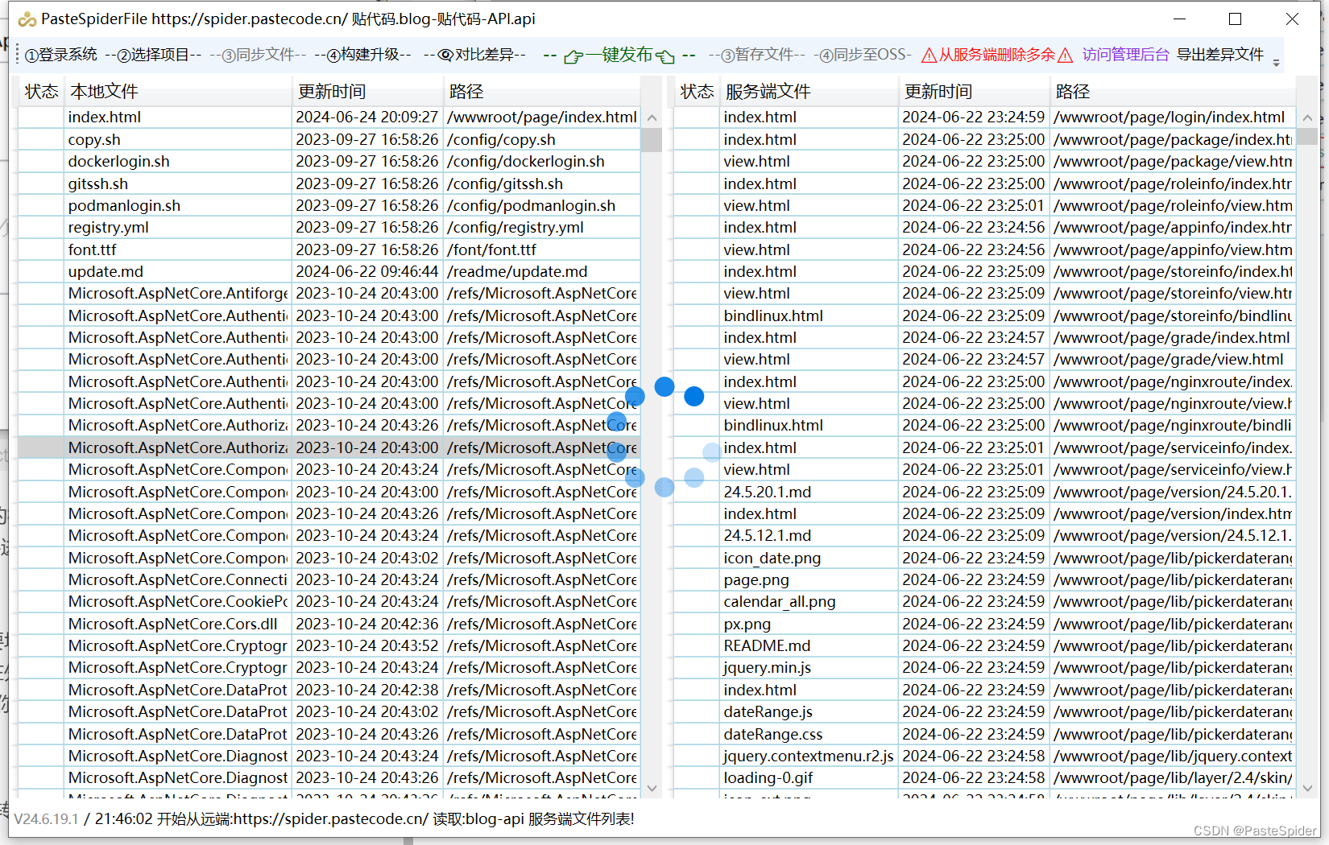Click the hand icon left of 一键发布
This screenshot has height=845, width=1329.
(x=573, y=56)
